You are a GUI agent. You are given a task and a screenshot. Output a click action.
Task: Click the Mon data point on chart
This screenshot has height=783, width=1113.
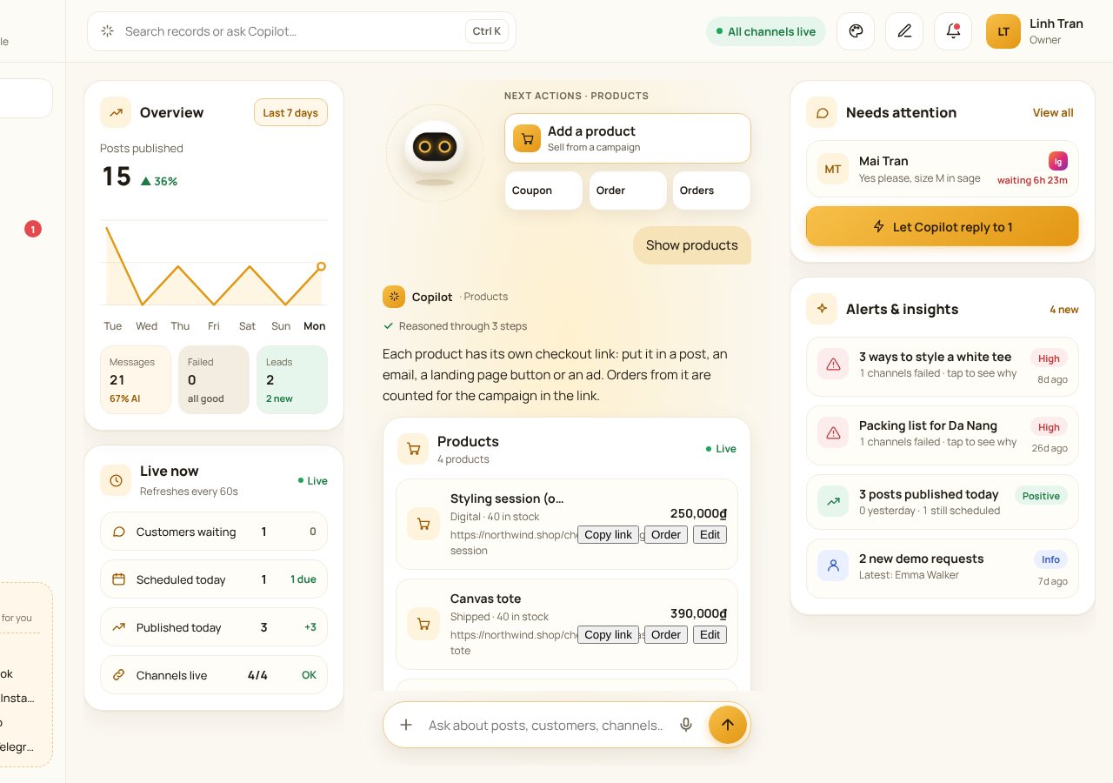(321, 266)
